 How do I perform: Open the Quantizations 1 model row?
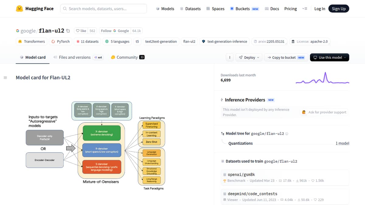289,143
